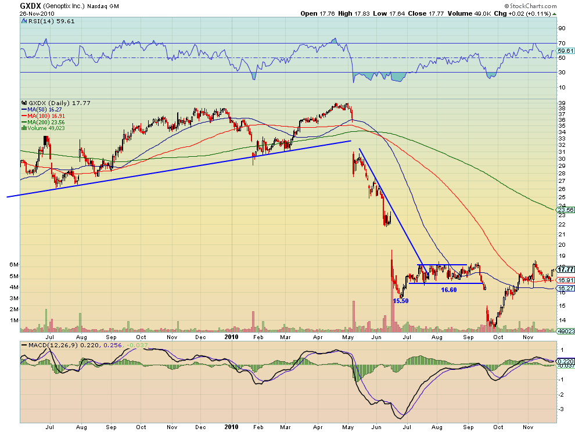
Task: Select the company name (Genoptix Inc.)
Action: 64,6
